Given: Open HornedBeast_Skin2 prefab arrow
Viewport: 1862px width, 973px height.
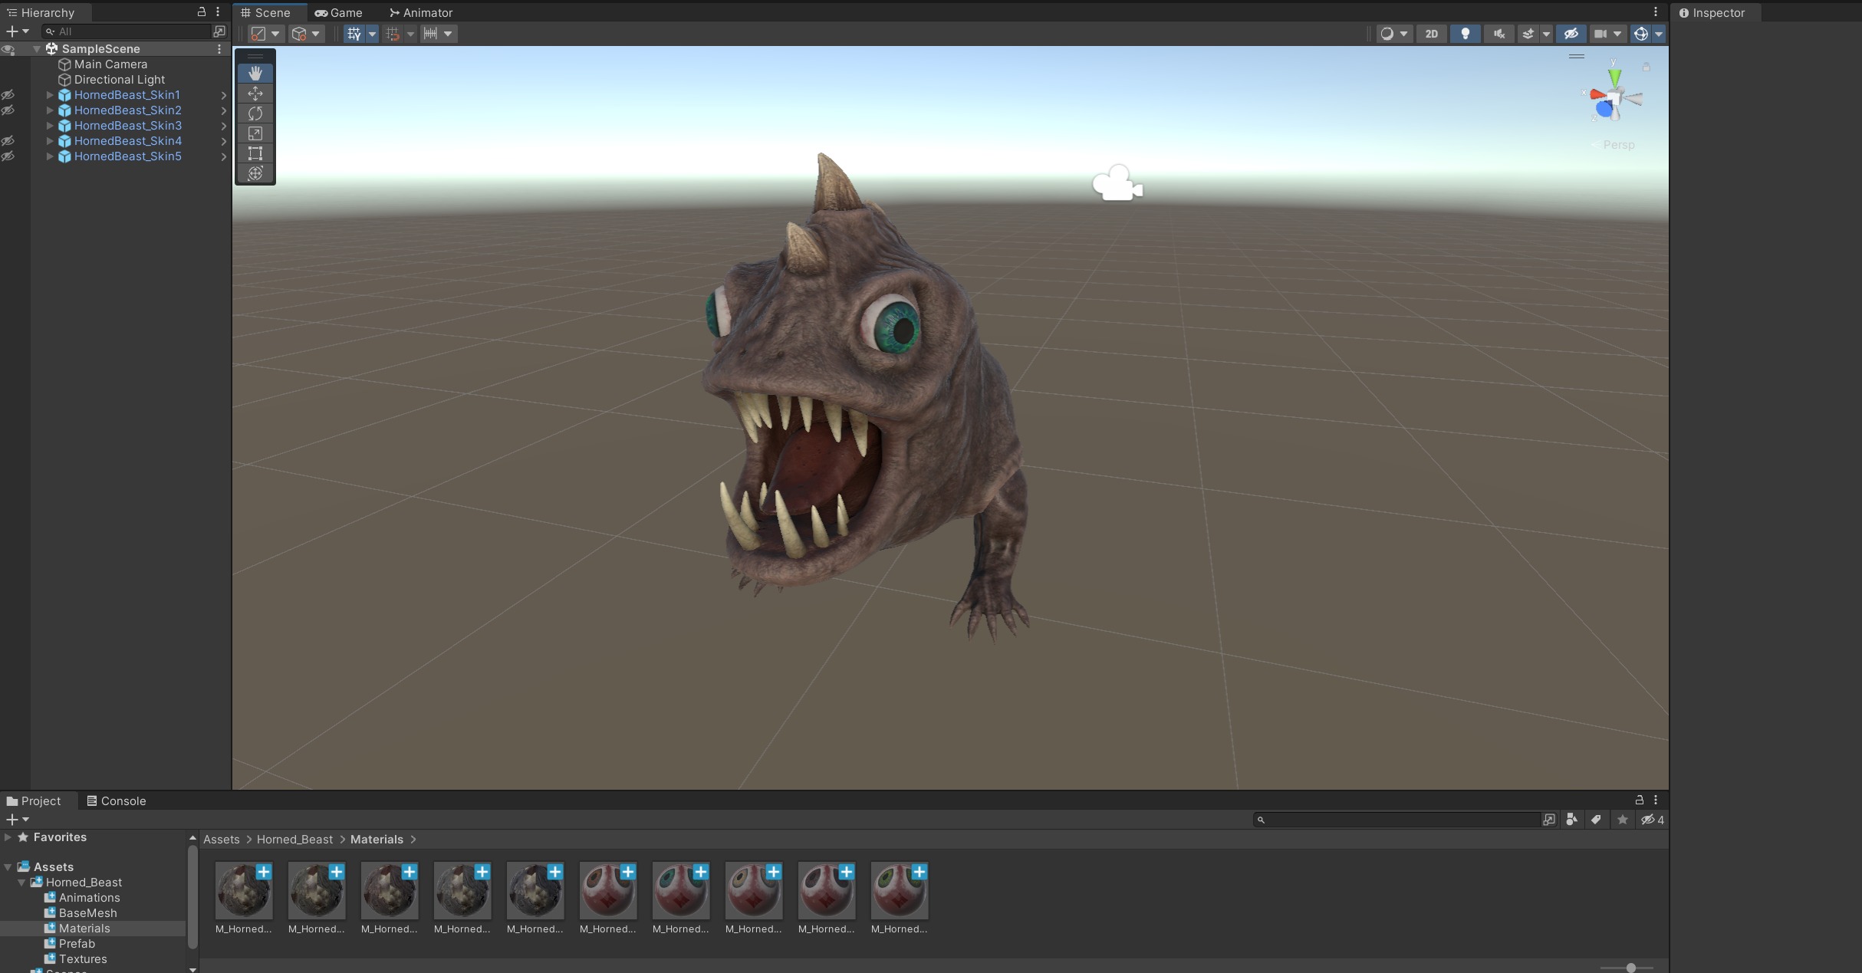Looking at the screenshot, I should tap(224, 110).
